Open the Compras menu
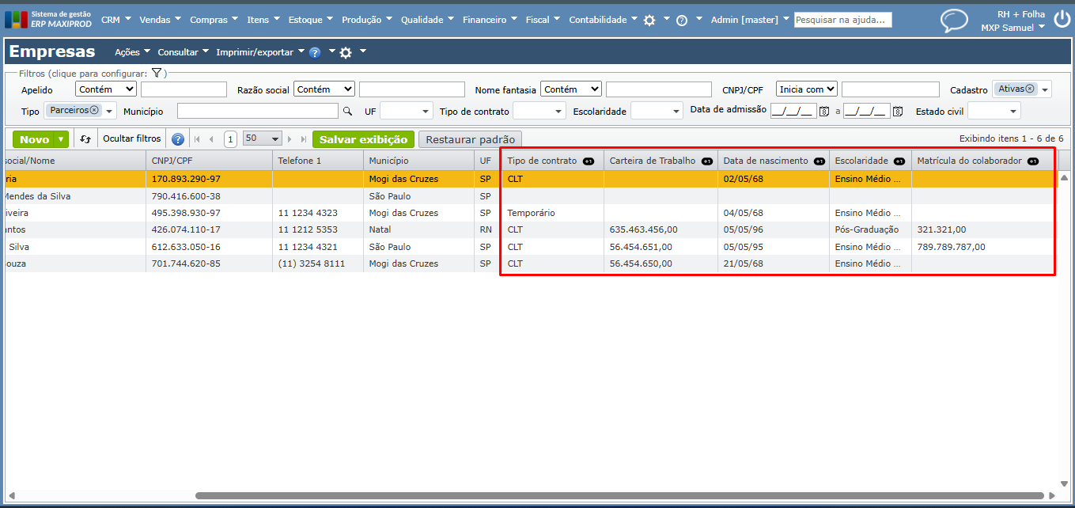The height and width of the screenshot is (508, 1075). [x=214, y=20]
